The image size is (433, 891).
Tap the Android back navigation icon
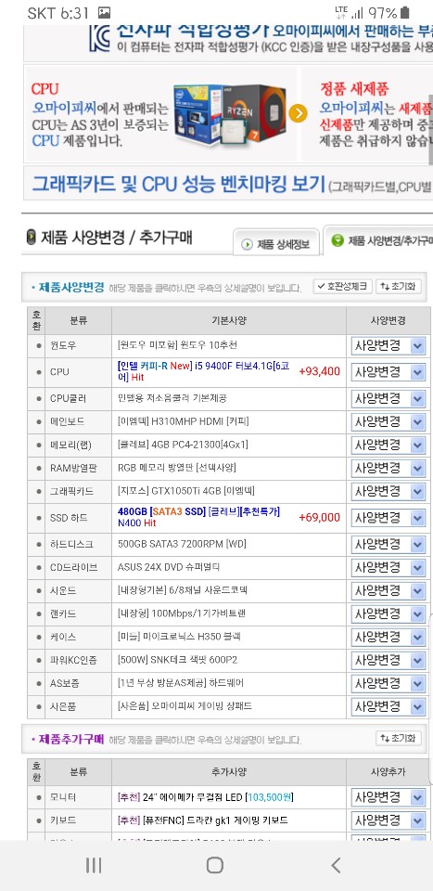click(x=336, y=865)
